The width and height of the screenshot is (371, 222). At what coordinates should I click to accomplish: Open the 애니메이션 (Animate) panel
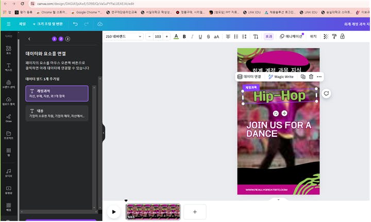pyautogui.click(x=291, y=36)
